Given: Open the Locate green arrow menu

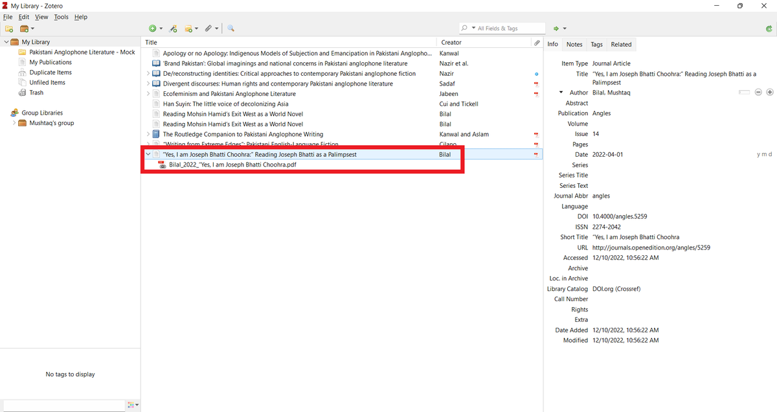Looking at the screenshot, I should coord(559,29).
